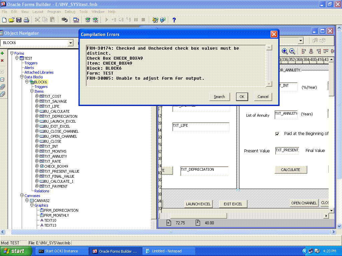This screenshot has height=256, width=342.
Task: Select the OPEN CHANNEL button on canvas
Action: 304,203
